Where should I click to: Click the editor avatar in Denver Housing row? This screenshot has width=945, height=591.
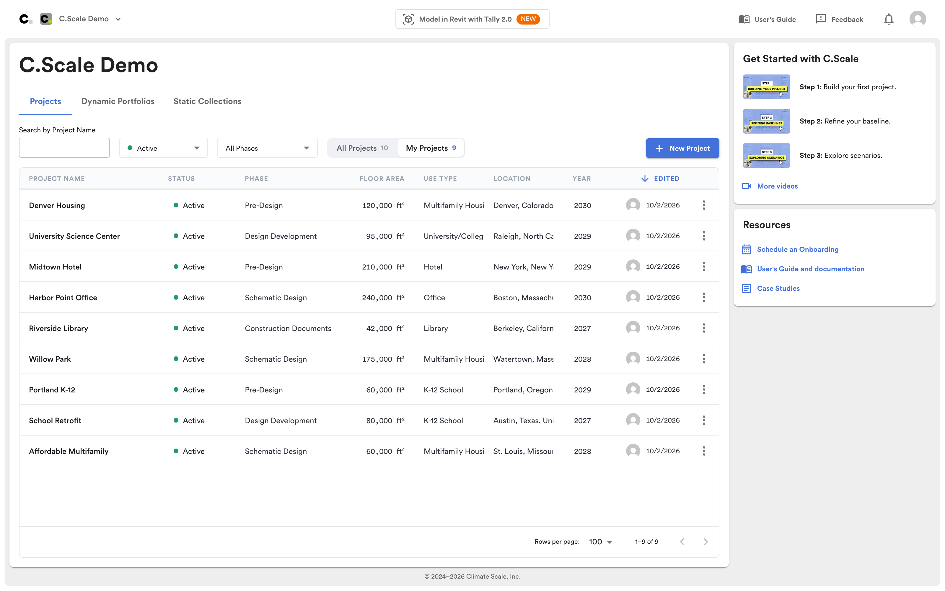[x=633, y=205]
